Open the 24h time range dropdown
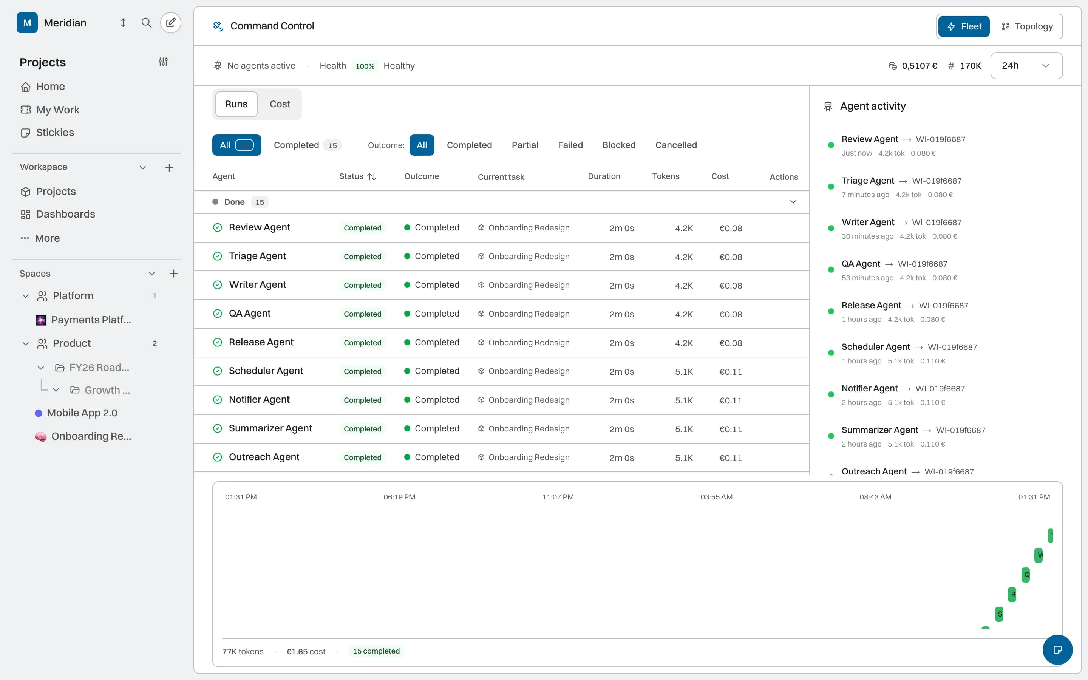This screenshot has width=1088, height=680. pyautogui.click(x=1026, y=66)
